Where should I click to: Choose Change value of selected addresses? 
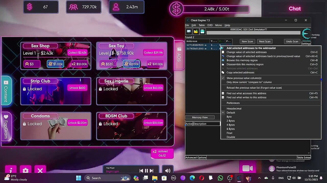click(271, 52)
